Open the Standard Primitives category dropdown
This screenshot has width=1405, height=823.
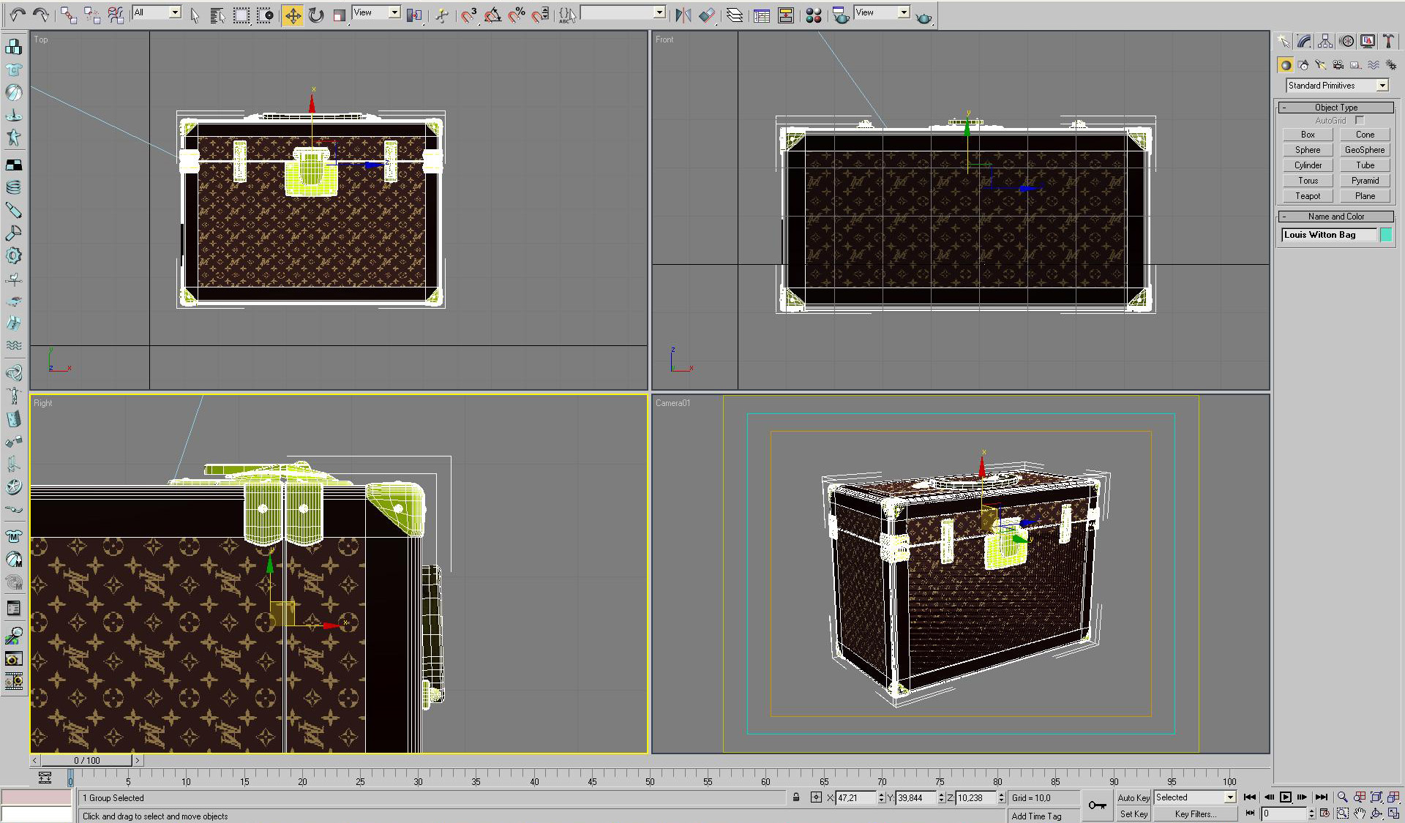tap(1382, 86)
